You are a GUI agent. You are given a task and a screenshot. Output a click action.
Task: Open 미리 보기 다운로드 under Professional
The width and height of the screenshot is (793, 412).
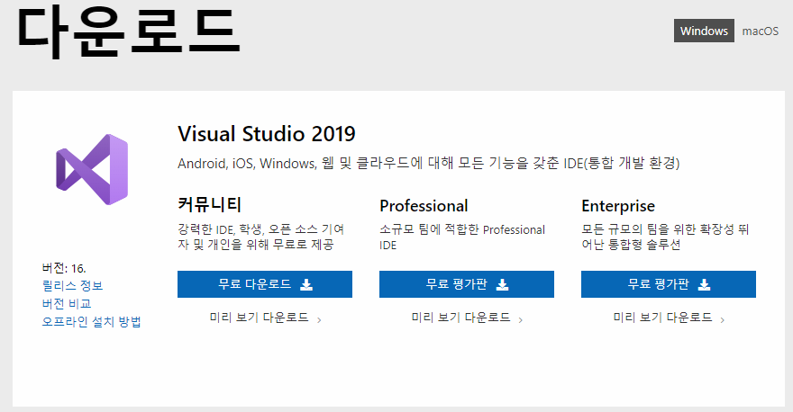pos(460,318)
